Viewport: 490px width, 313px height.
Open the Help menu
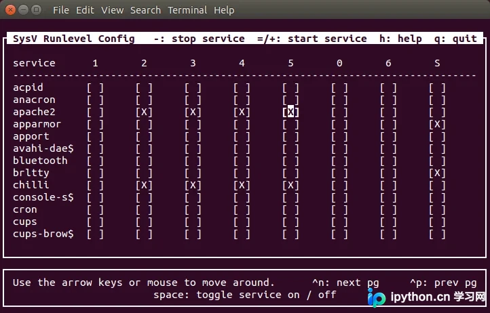224,10
